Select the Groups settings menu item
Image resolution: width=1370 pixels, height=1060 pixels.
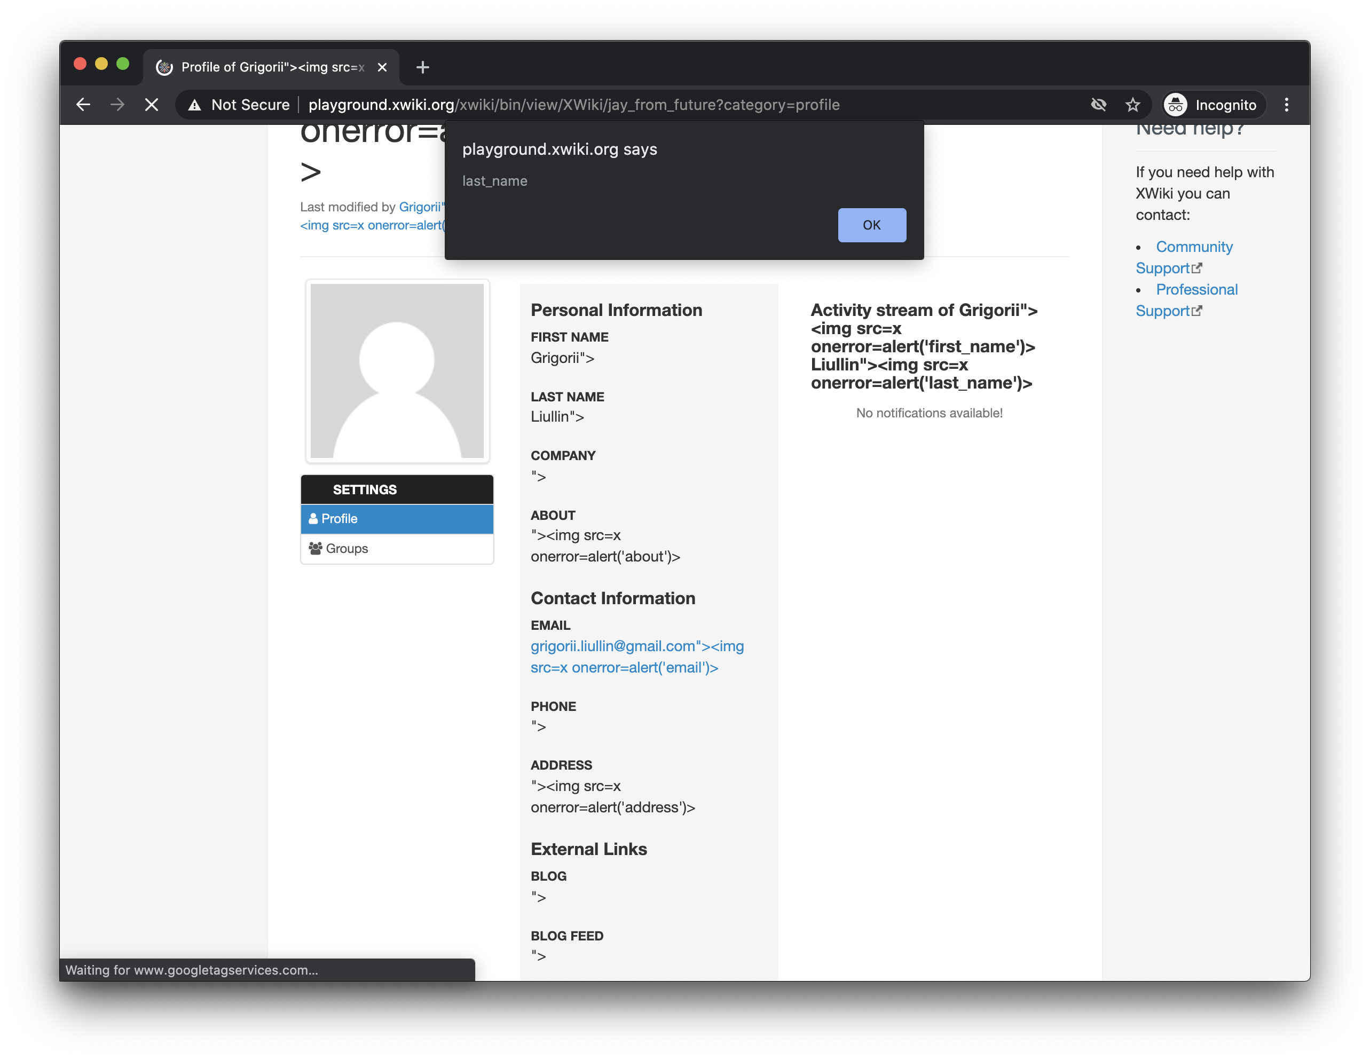pyautogui.click(x=397, y=549)
